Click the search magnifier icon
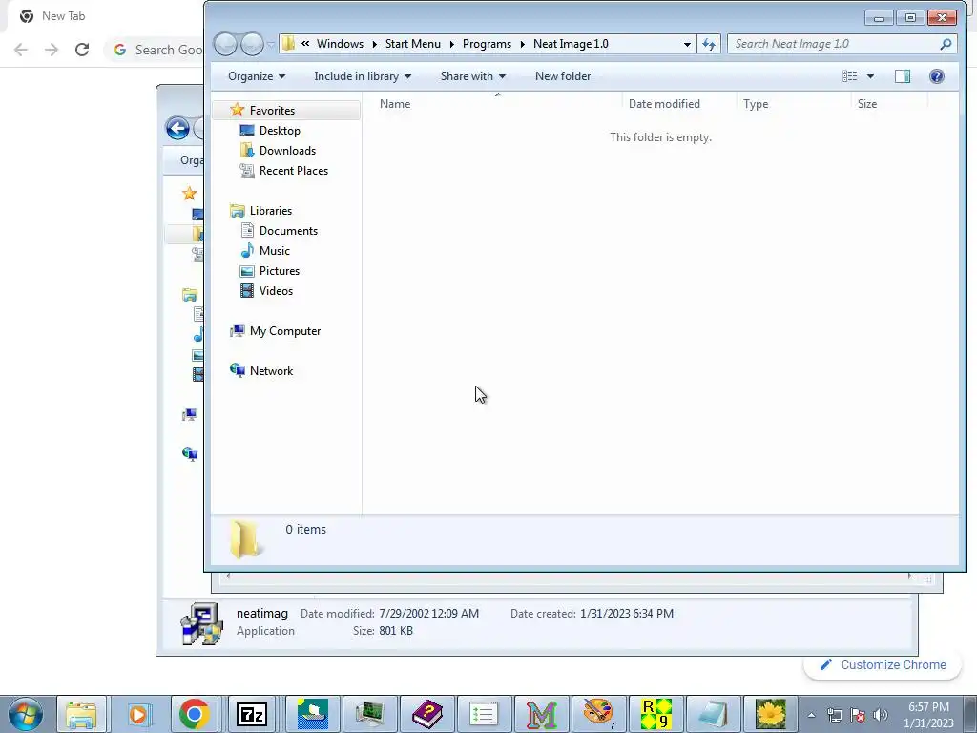The image size is (977, 733). pos(946,44)
